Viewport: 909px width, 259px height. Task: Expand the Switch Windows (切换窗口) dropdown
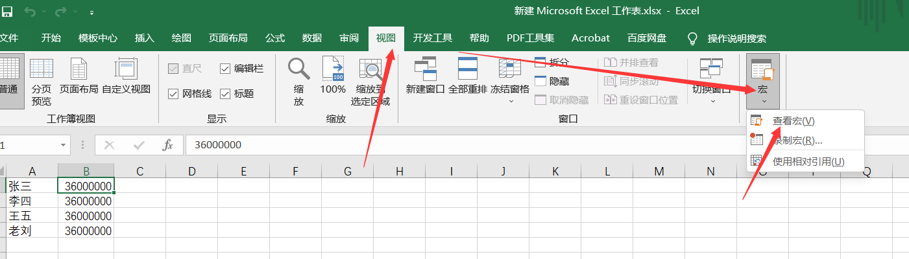point(712,100)
